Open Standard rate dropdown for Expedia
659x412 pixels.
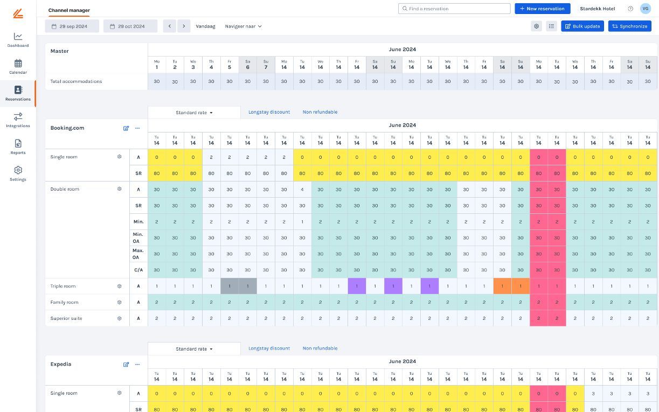194,349
